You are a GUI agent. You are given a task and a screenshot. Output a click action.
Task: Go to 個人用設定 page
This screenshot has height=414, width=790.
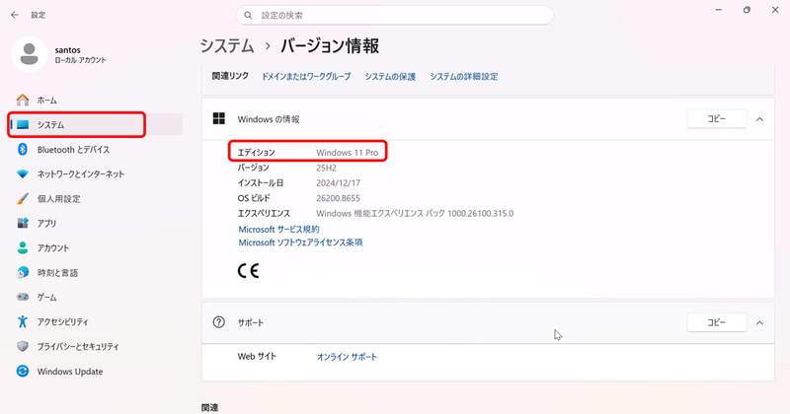(x=96, y=199)
